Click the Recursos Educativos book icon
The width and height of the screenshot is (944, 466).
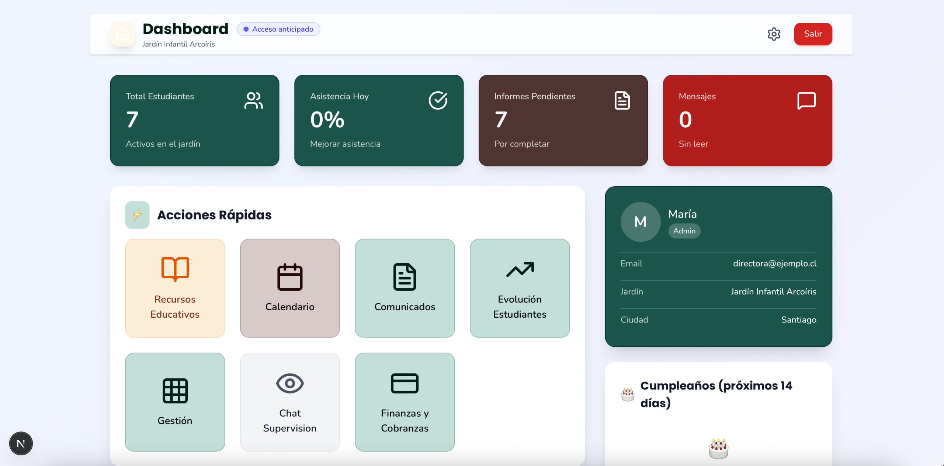pyautogui.click(x=175, y=269)
